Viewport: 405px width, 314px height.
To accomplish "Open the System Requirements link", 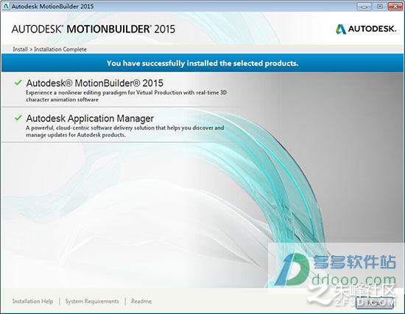I will click(x=92, y=301).
